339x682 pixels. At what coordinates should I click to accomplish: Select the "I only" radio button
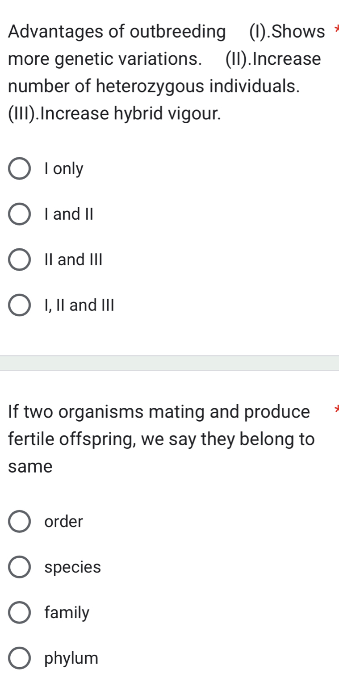(x=19, y=169)
